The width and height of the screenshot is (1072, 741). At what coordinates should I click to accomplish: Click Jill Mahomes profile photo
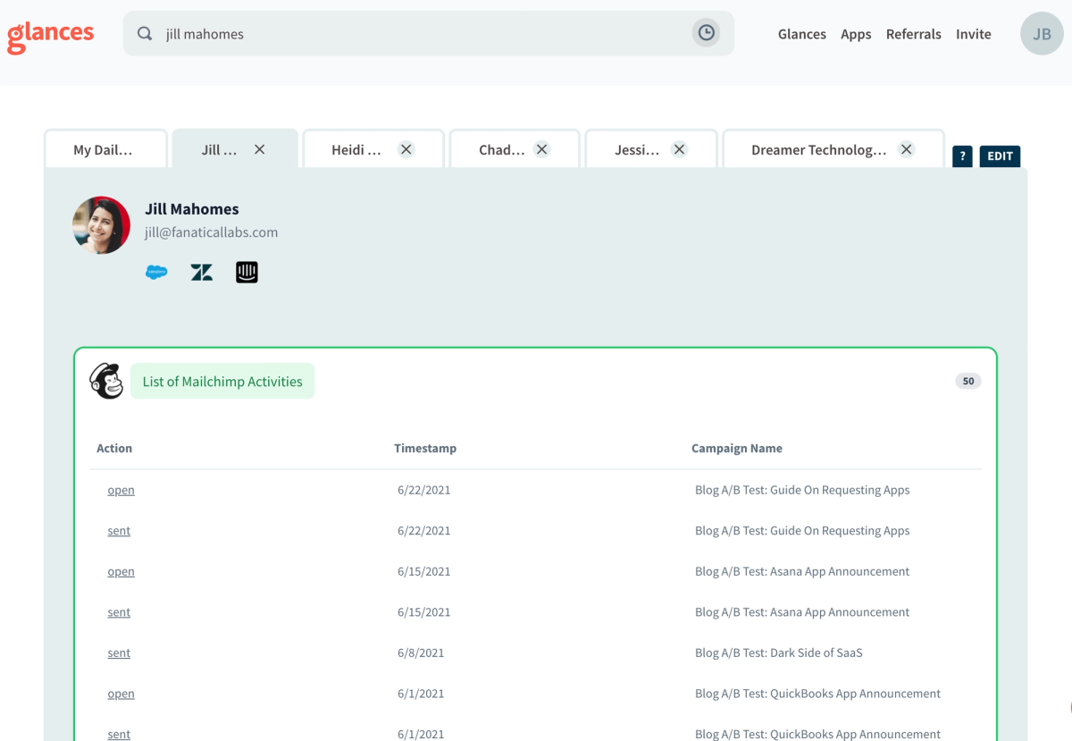[x=102, y=225]
